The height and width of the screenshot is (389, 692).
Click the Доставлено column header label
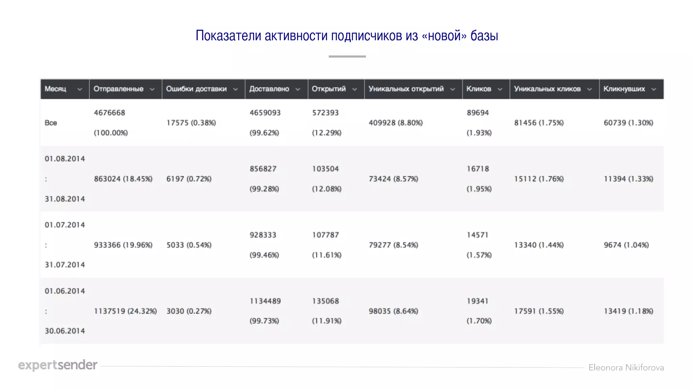(269, 89)
